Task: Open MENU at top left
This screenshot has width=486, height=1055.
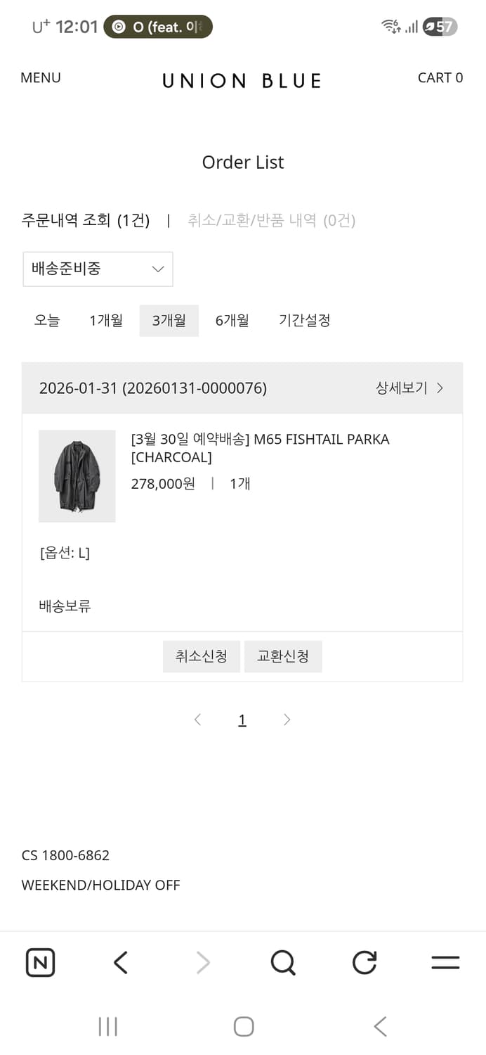Action: tap(40, 77)
